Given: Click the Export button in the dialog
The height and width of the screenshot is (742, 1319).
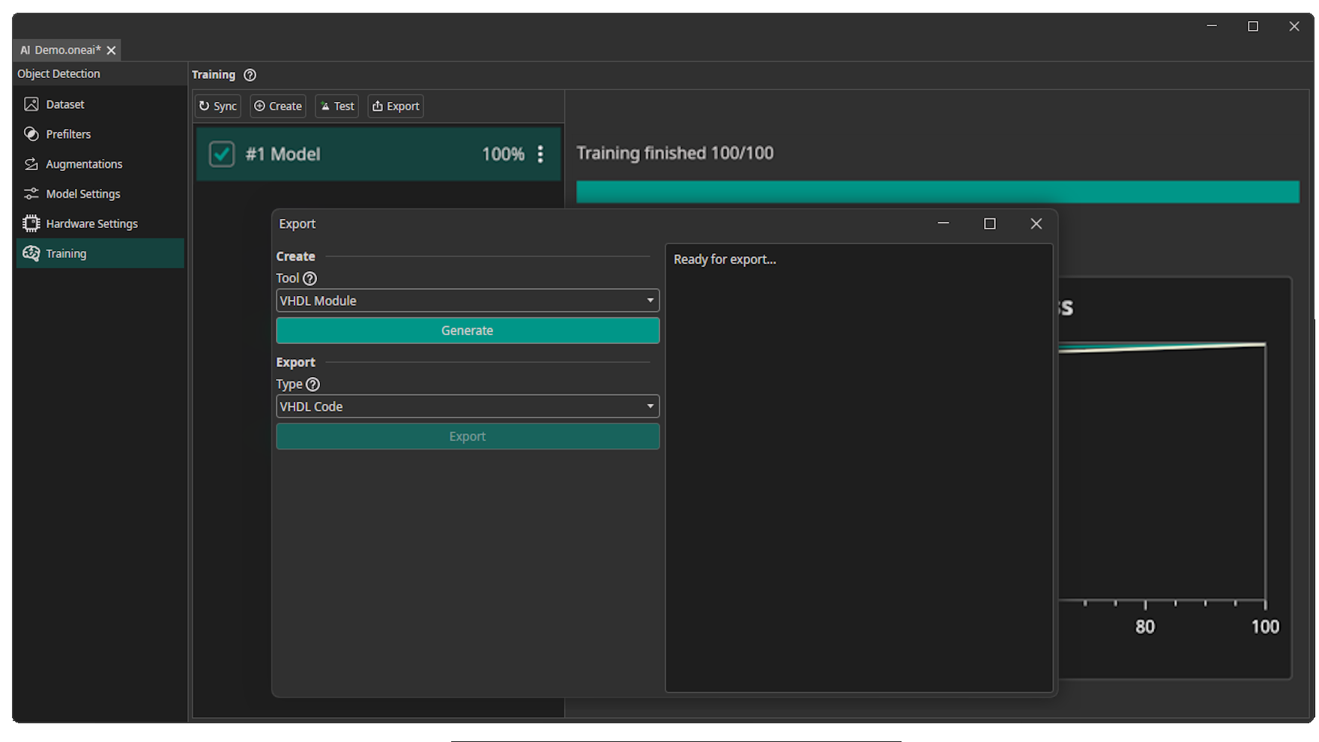Looking at the screenshot, I should [468, 436].
